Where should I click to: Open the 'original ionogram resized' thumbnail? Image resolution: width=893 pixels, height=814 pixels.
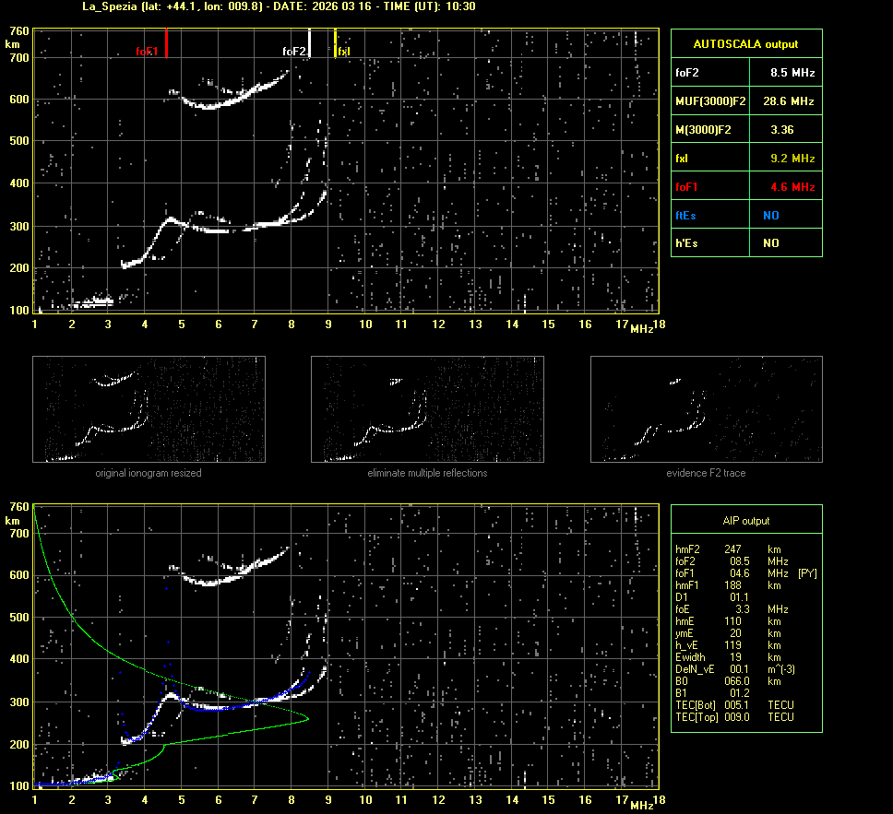click(149, 409)
